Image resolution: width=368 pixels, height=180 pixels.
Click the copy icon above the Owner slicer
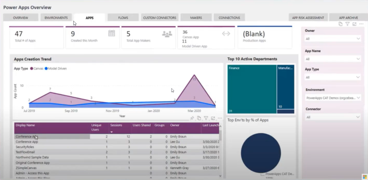[x=340, y=24]
